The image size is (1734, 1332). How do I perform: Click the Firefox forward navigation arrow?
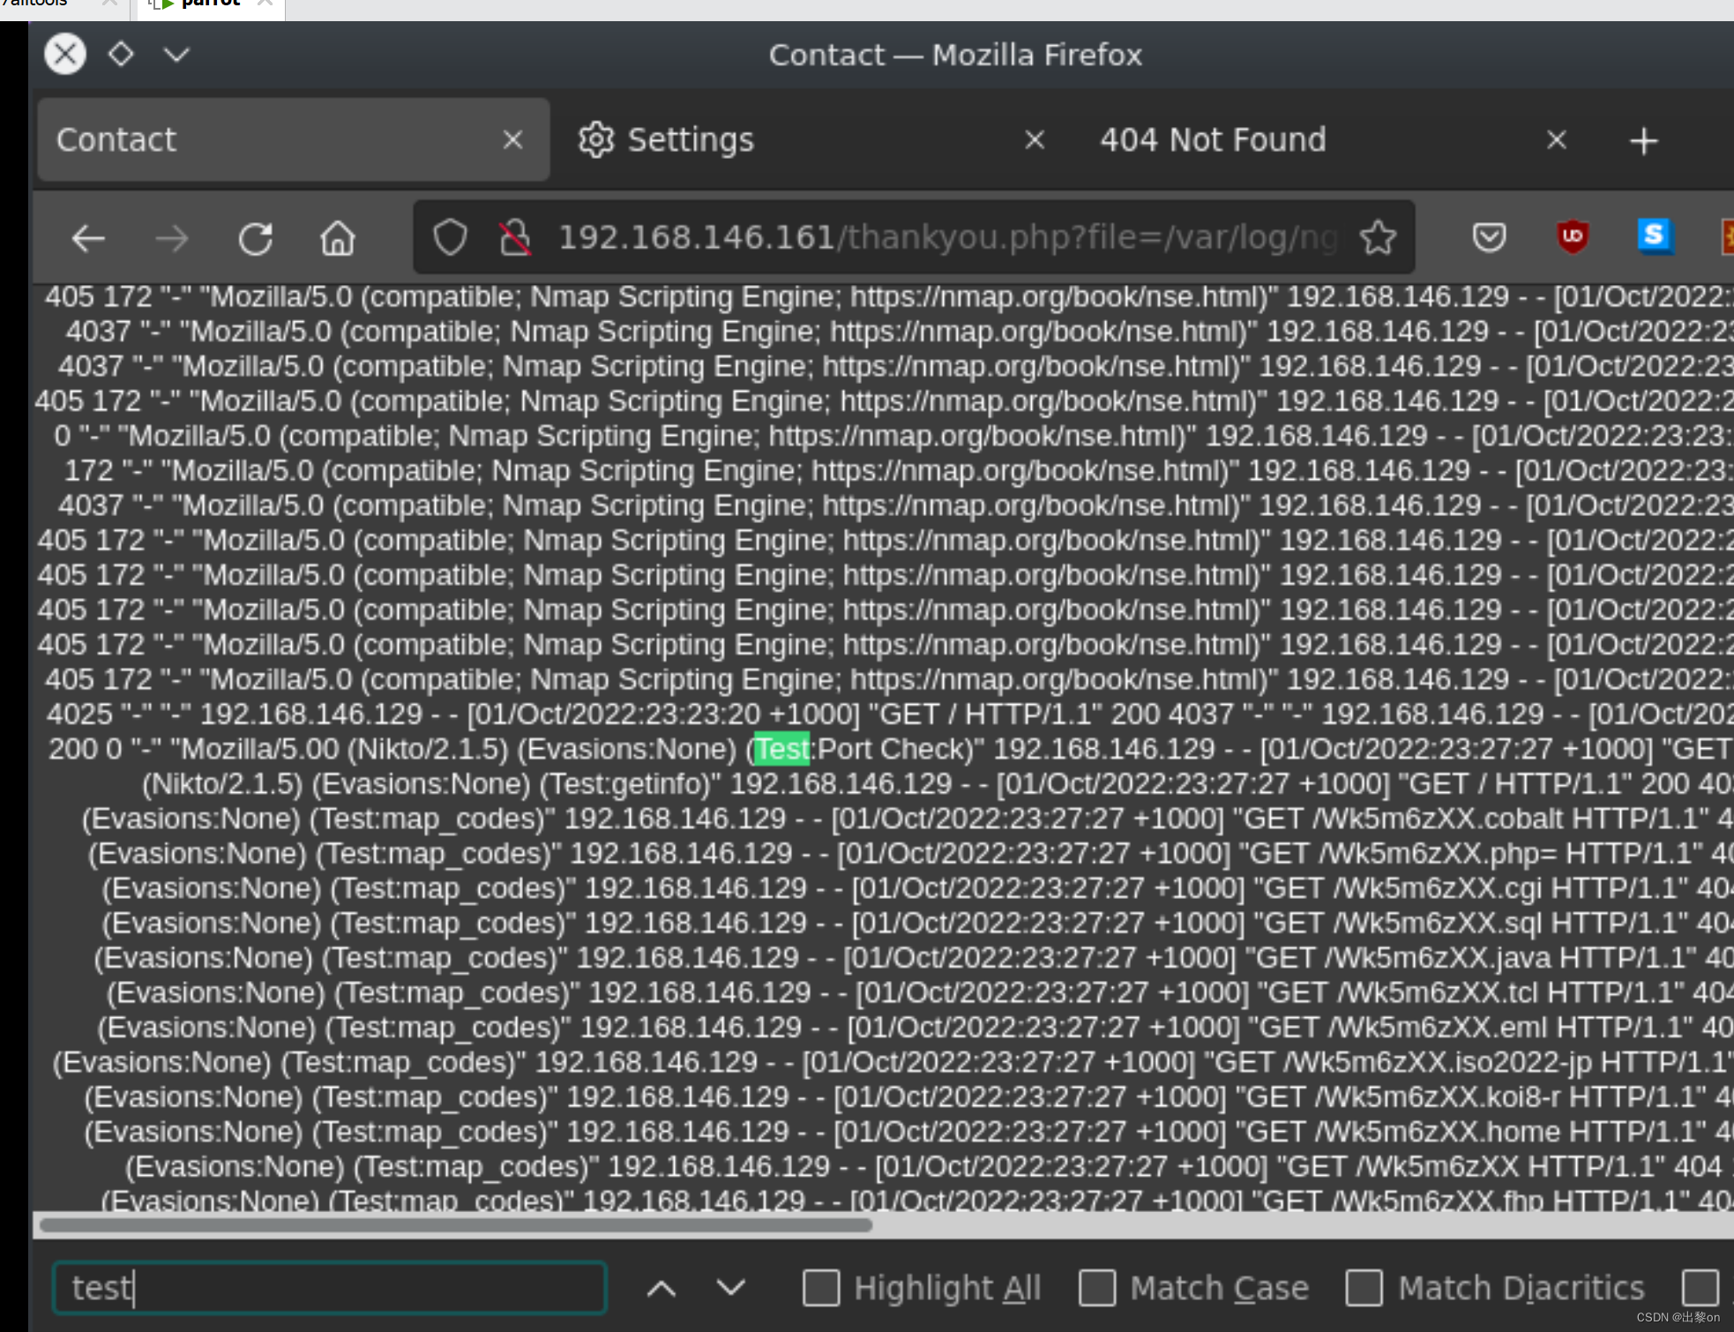170,236
